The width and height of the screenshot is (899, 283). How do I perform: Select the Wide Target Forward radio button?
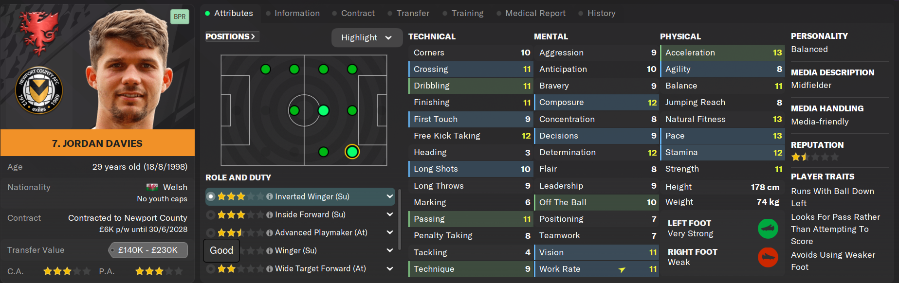coord(210,268)
